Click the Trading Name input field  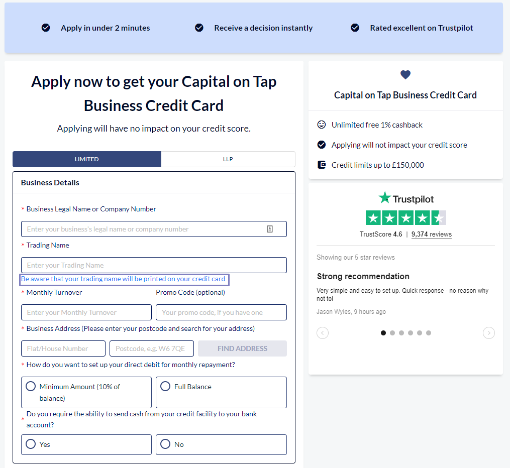154,265
